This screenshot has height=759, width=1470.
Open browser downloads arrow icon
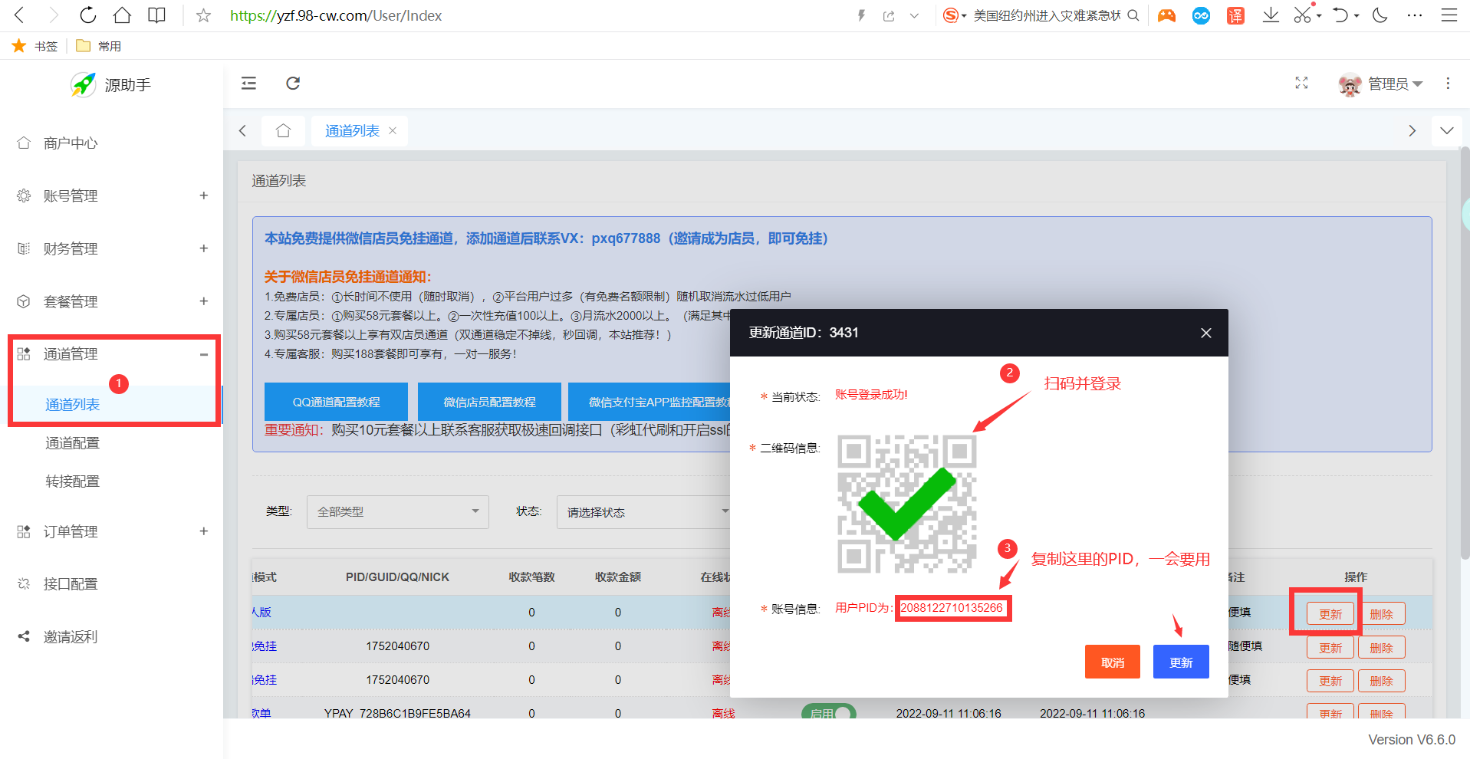coord(1271,15)
